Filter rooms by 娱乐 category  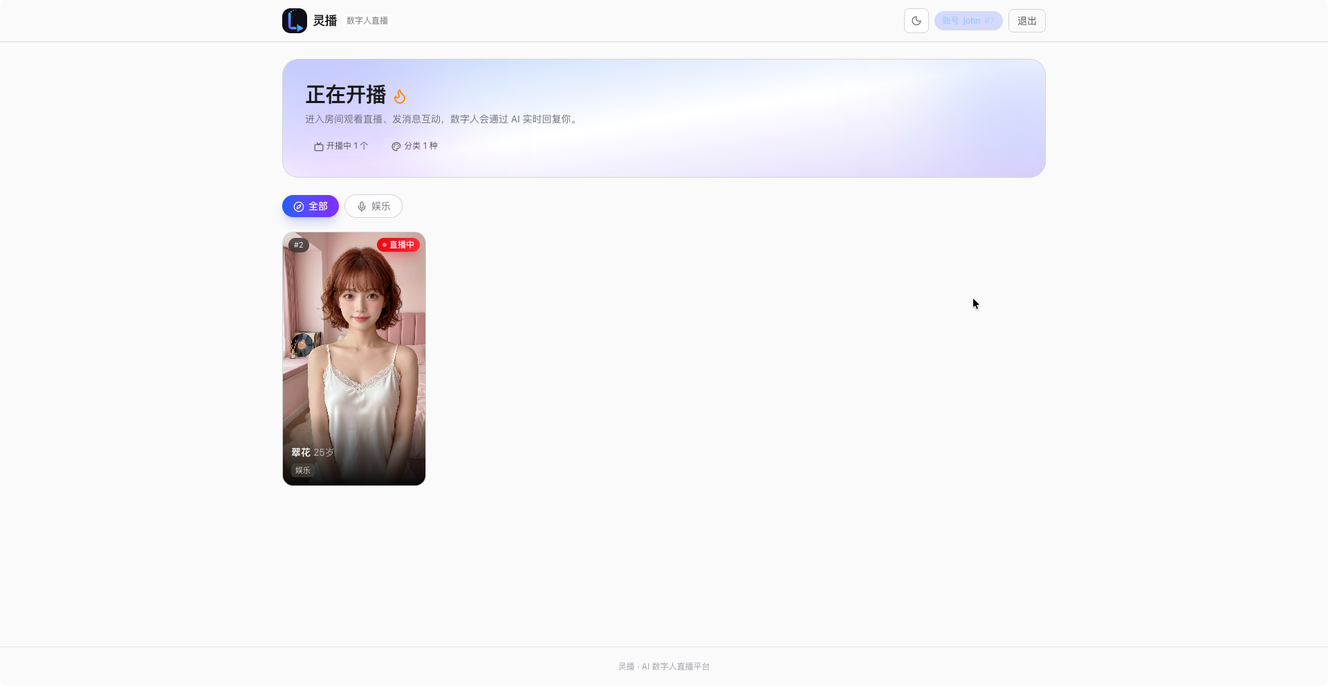click(x=373, y=206)
